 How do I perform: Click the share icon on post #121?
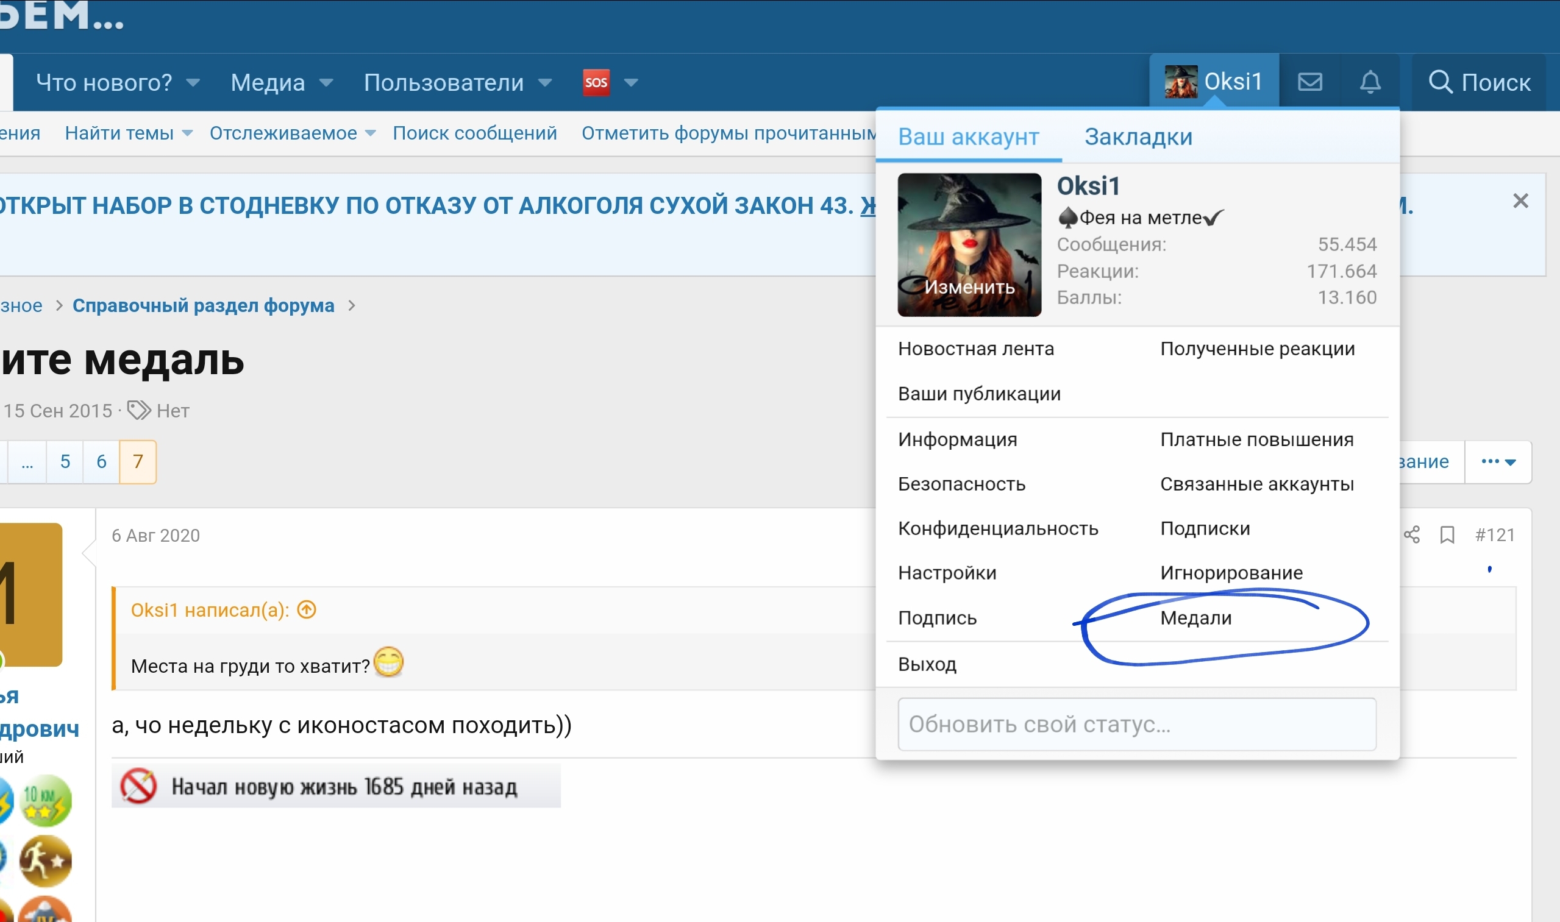tap(1411, 535)
